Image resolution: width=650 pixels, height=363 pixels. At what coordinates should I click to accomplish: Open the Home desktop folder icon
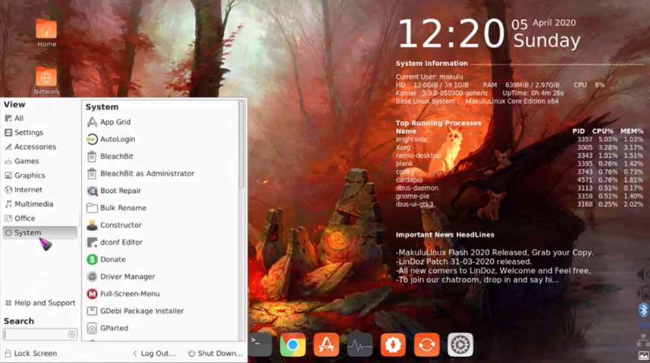tap(46, 29)
